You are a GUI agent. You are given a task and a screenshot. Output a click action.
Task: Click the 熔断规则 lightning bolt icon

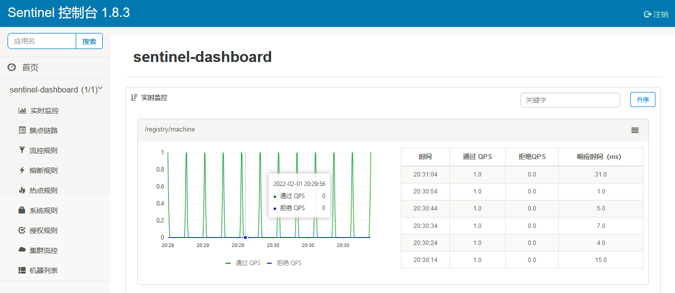tap(22, 170)
